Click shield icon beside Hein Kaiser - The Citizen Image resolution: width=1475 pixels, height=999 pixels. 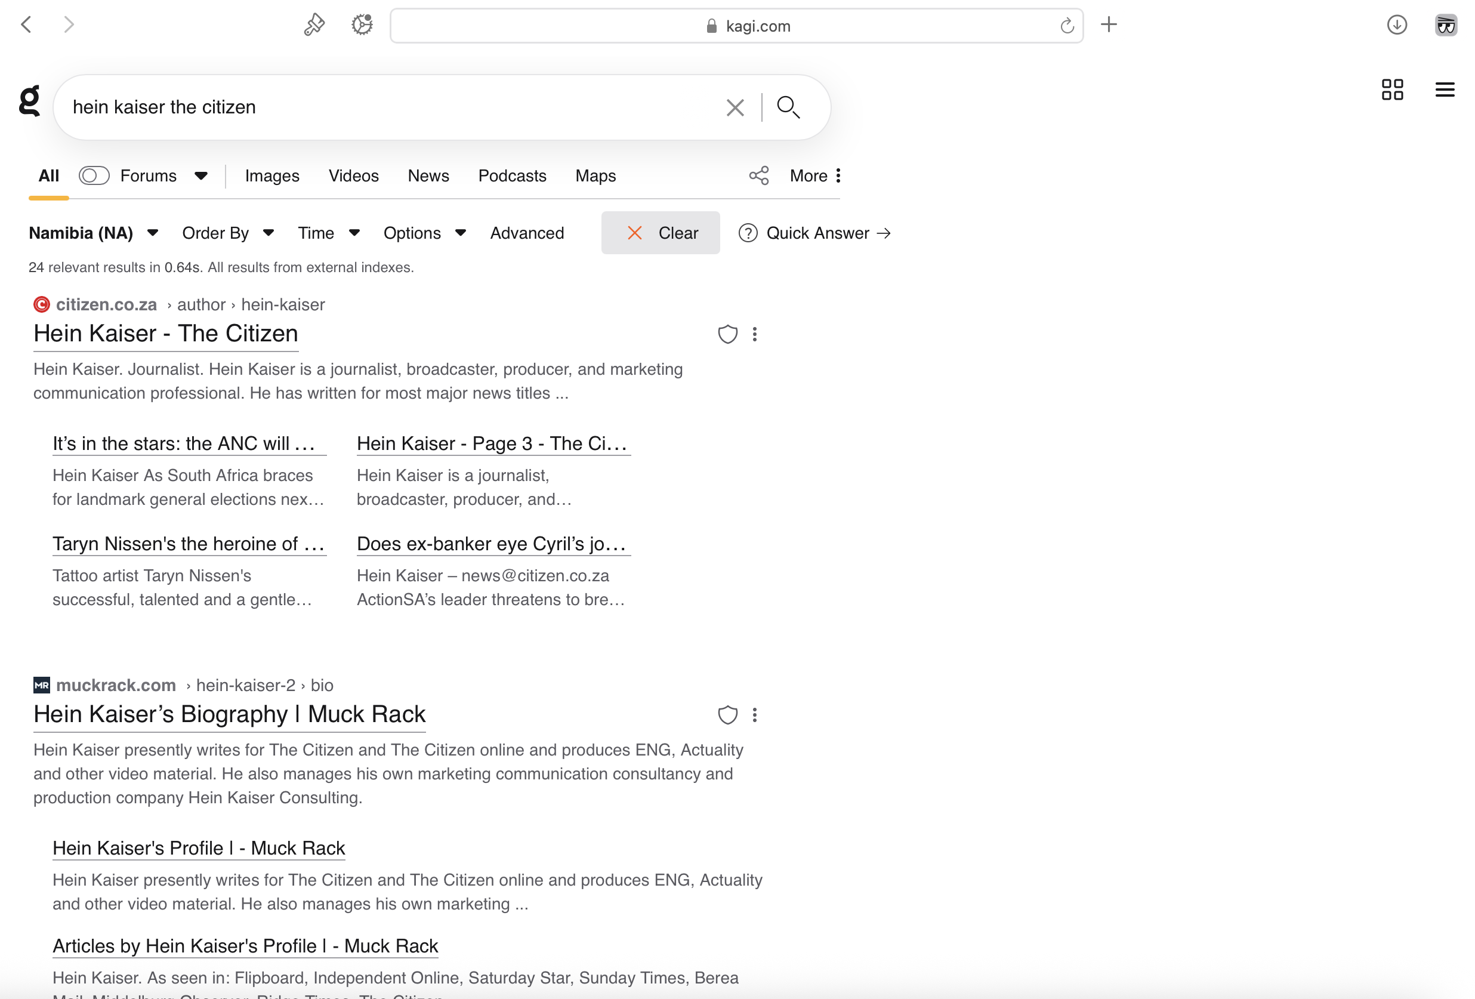pos(727,334)
